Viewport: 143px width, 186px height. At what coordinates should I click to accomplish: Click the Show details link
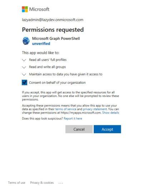(x=110, y=113)
